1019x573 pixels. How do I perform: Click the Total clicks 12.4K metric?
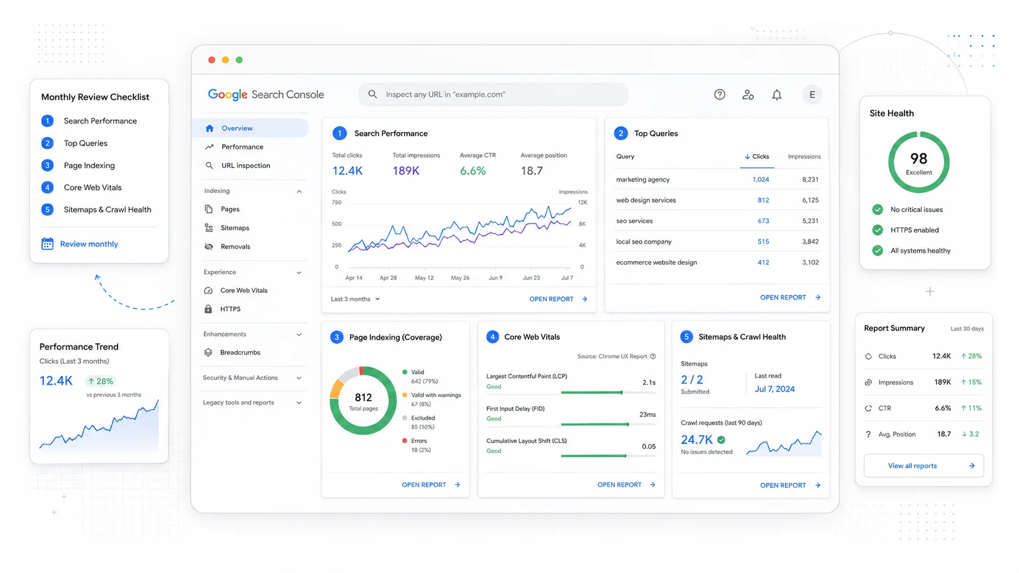point(347,165)
